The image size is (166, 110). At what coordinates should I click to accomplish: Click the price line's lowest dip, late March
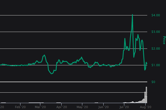pos(52,74)
